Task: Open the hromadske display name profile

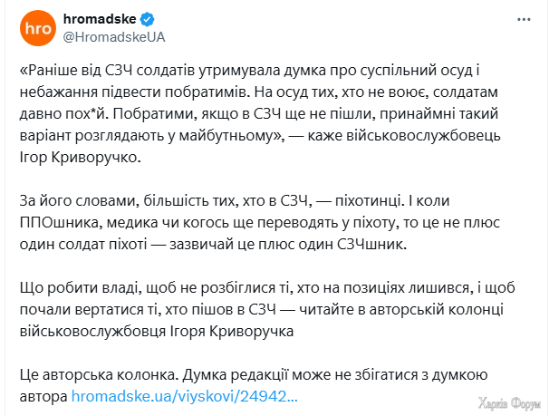Action: (x=100, y=19)
